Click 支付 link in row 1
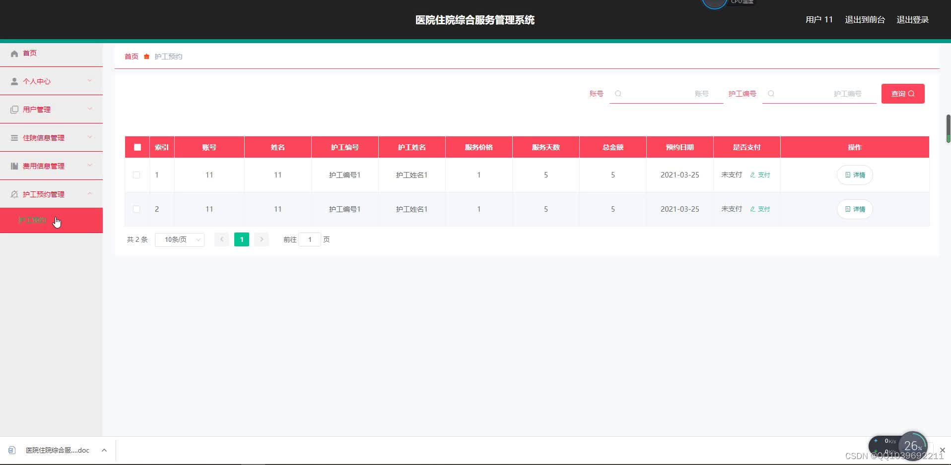Viewport: 951px width, 465px height. tap(760, 175)
